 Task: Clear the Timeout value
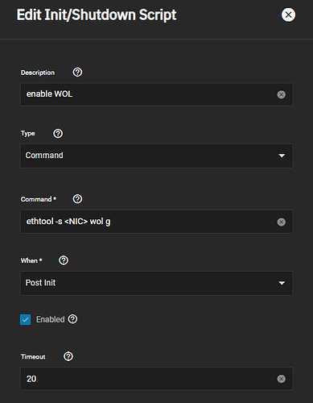point(281,379)
